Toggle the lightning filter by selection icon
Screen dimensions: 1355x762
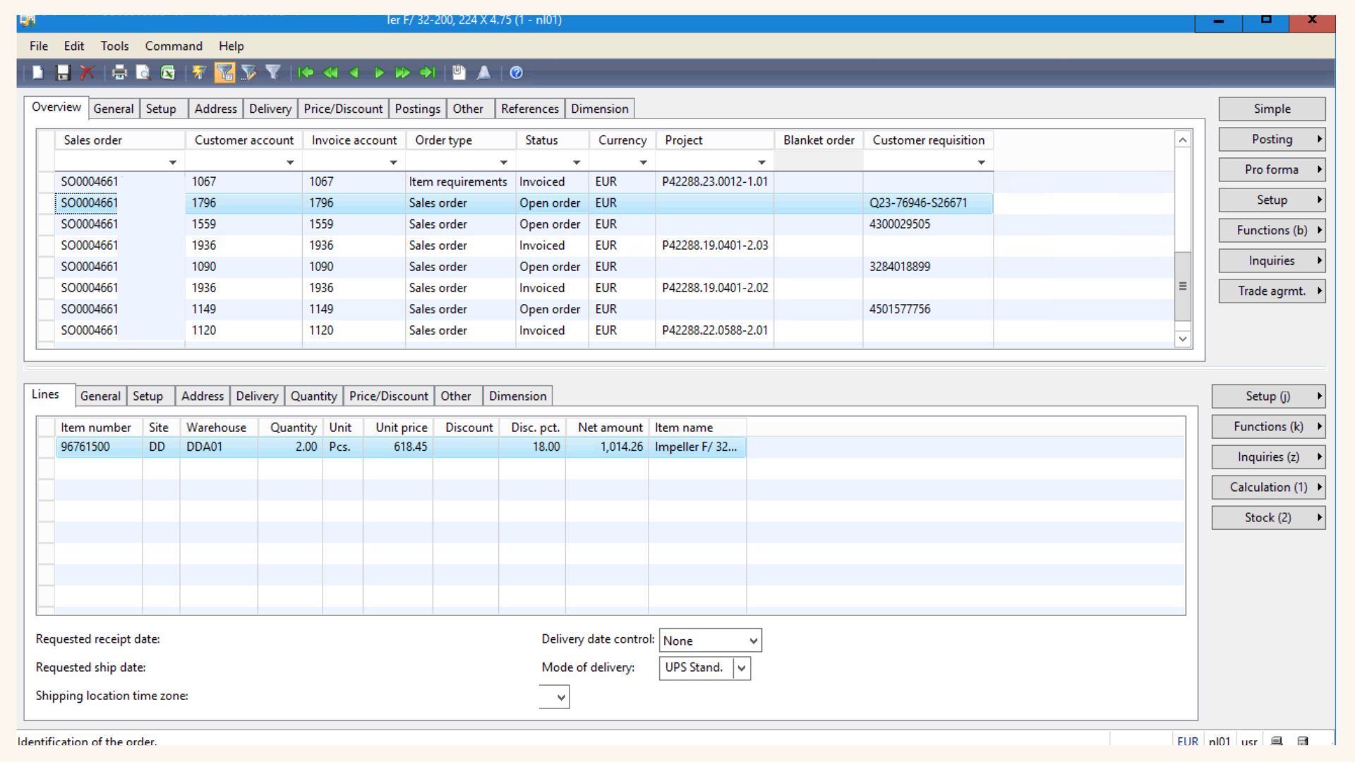click(x=199, y=73)
